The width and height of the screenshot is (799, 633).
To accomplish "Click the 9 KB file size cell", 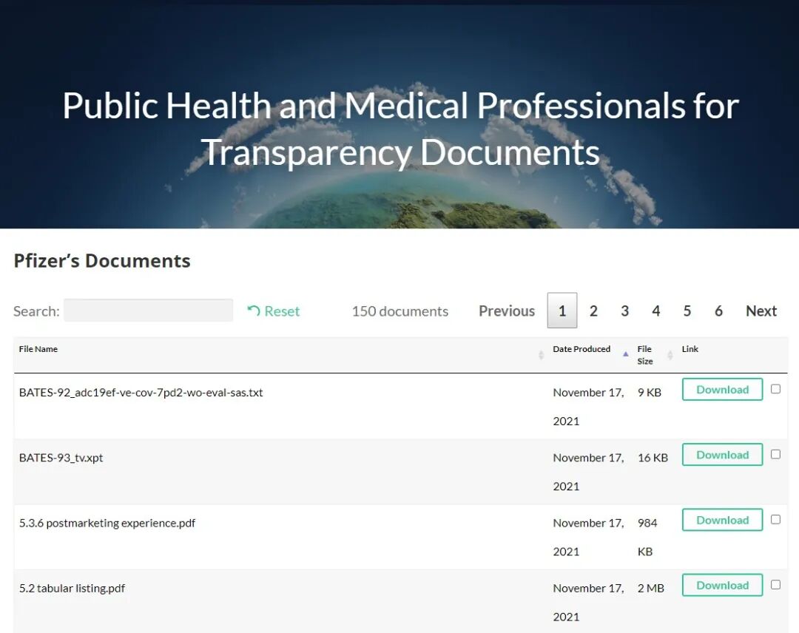I will point(650,393).
